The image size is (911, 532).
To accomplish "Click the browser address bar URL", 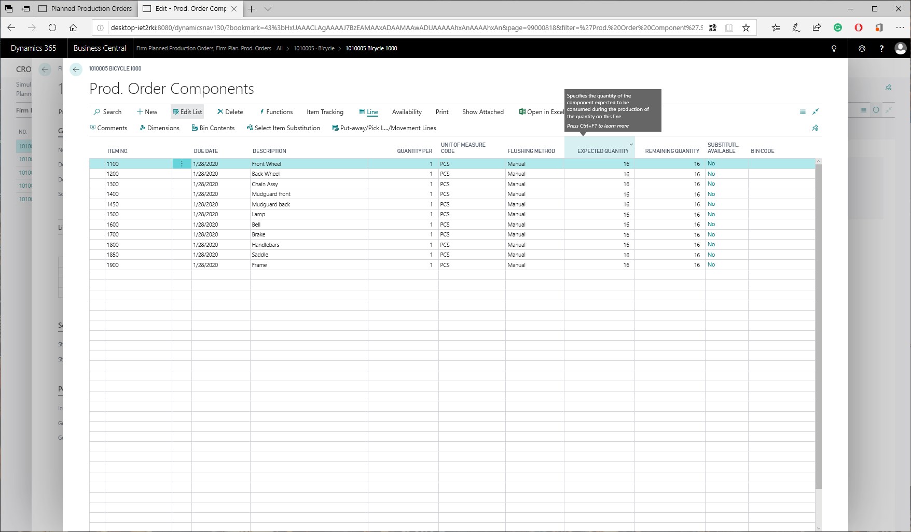I will coord(406,28).
